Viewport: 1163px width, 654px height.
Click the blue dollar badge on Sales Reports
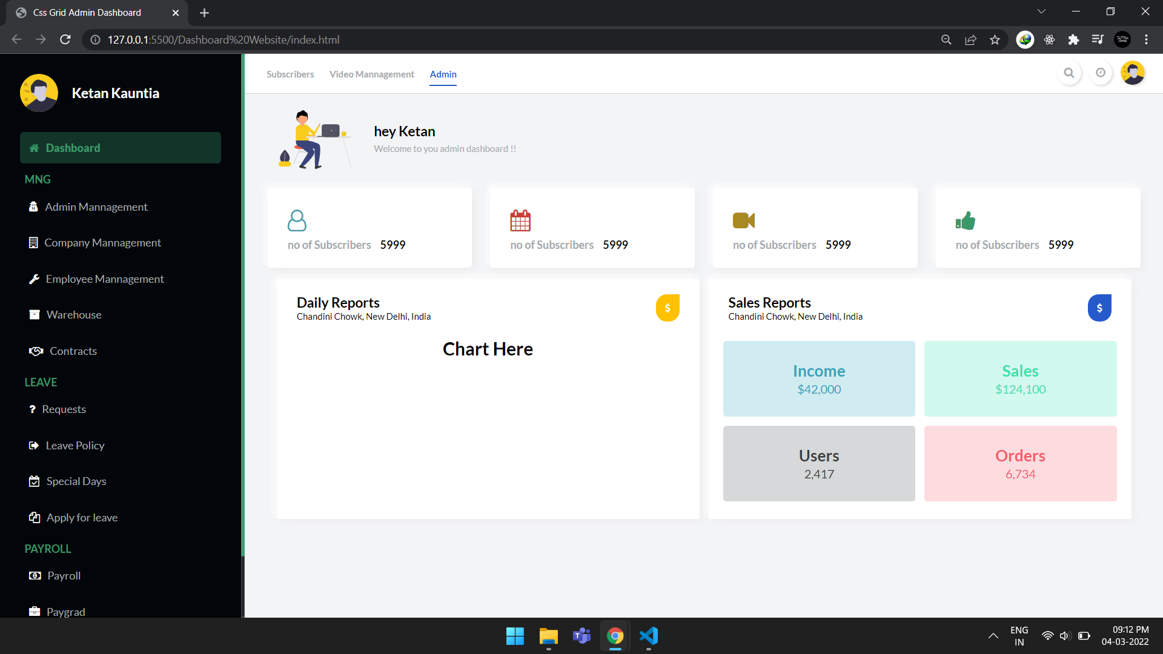click(1099, 308)
